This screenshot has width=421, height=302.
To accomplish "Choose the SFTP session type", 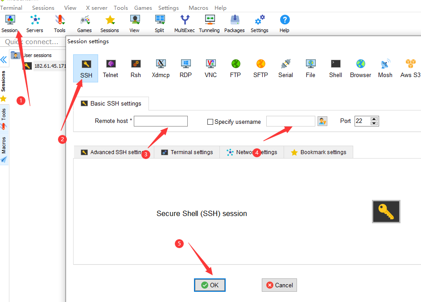I will click(x=261, y=69).
